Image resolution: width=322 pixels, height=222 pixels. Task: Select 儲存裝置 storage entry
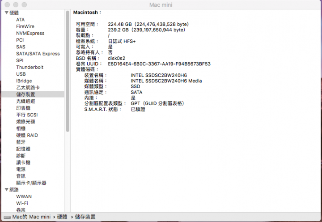tap(25, 94)
